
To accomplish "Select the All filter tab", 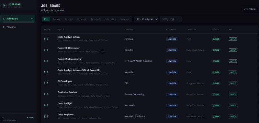I will [x=46, y=19].
